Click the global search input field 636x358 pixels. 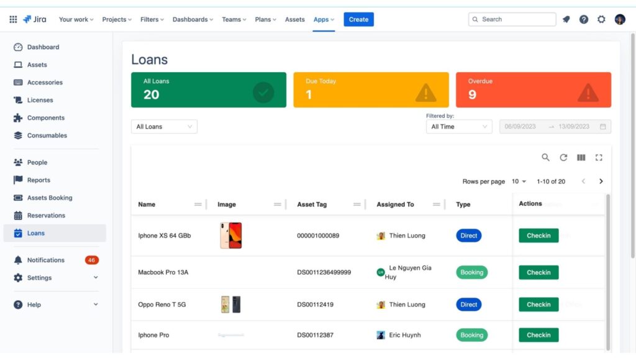512,19
